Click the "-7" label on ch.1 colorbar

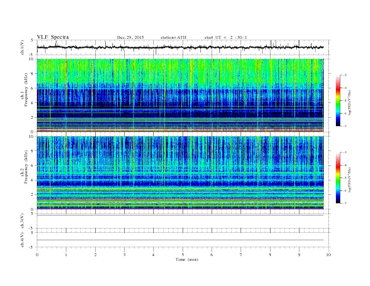pos(345,126)
